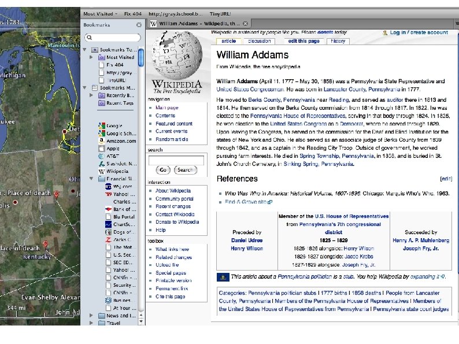Image resolution: width=459 pixels, height=344 pixels.
Task: Open the Google bookmark icon
Action: 102,125
